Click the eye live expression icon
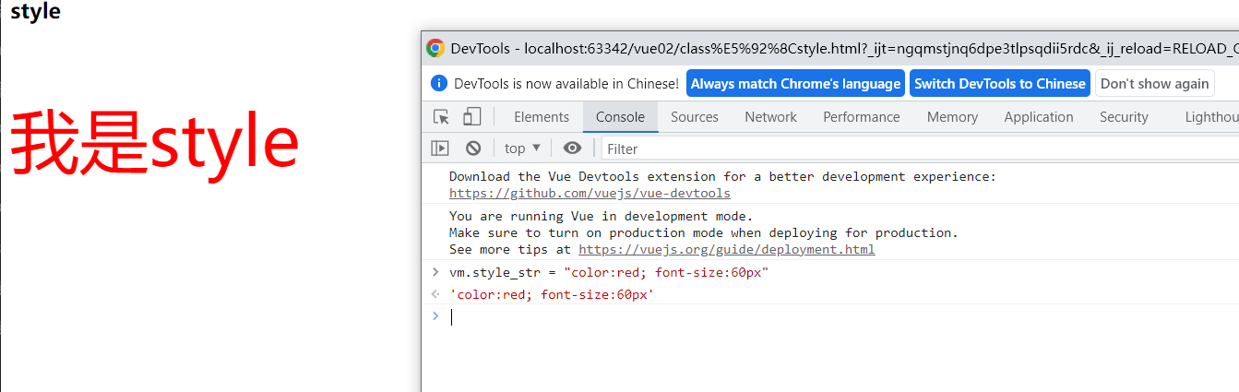This screenshot has width=1239, height=392. tap(573, 148)
